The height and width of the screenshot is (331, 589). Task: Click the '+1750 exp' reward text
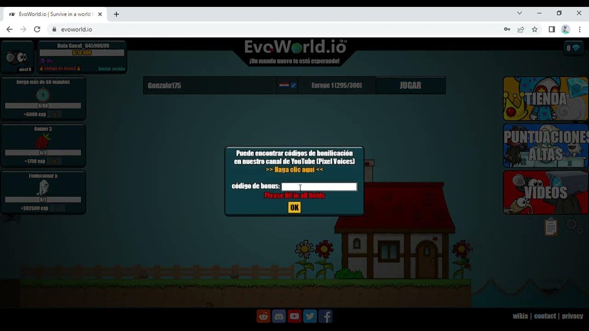[x=35, y=161]
